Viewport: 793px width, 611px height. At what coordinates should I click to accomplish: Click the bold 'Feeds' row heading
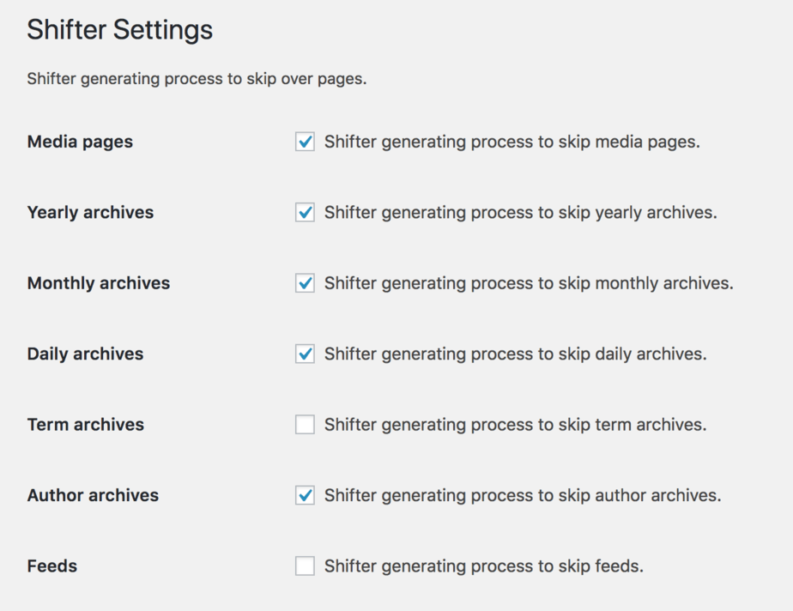coord(52,566)
